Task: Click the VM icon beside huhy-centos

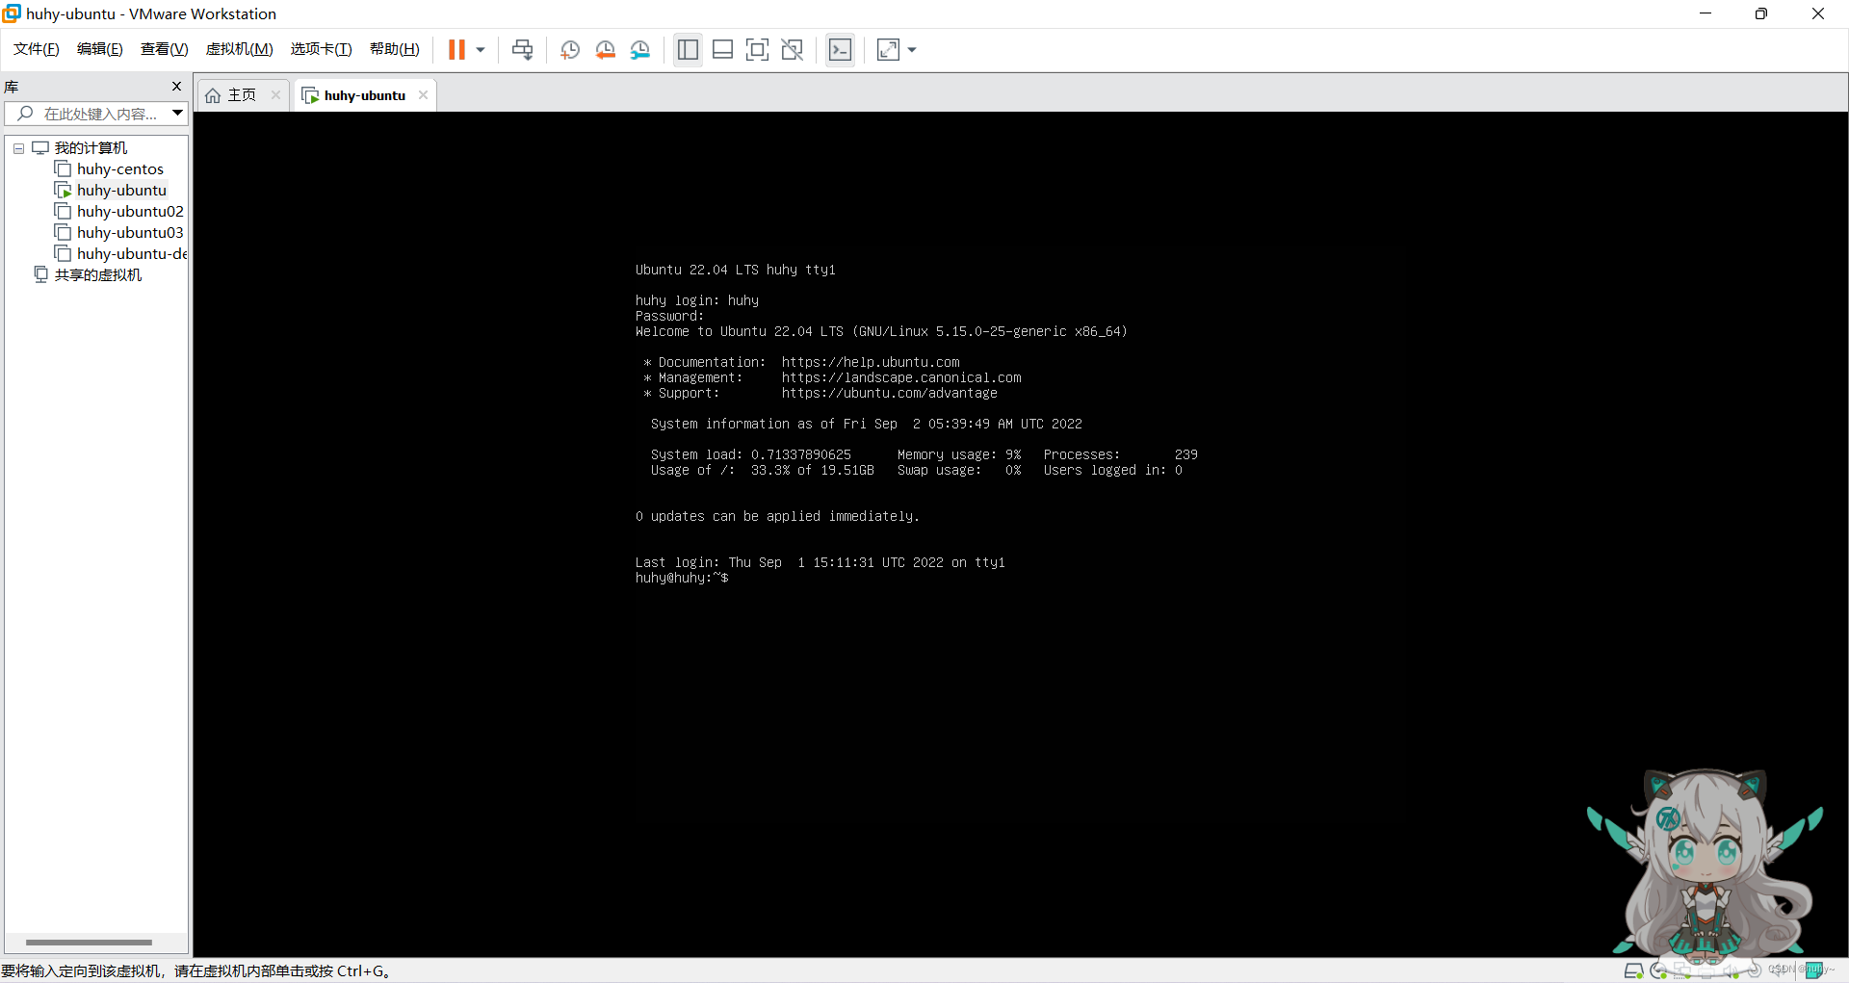Action: [x=64, y=169]
